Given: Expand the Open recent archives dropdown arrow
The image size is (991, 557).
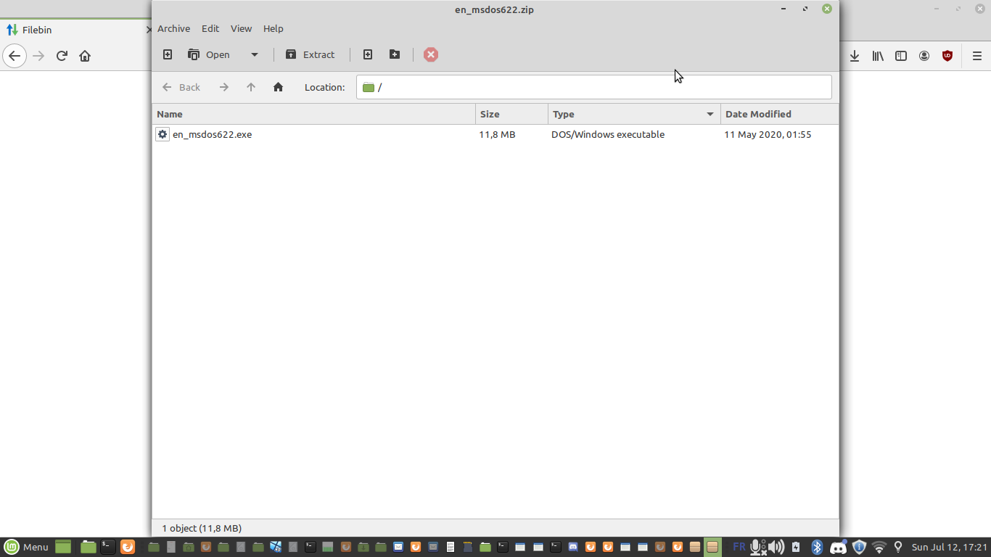Looking at the screenshot, I should coord(254,54).
